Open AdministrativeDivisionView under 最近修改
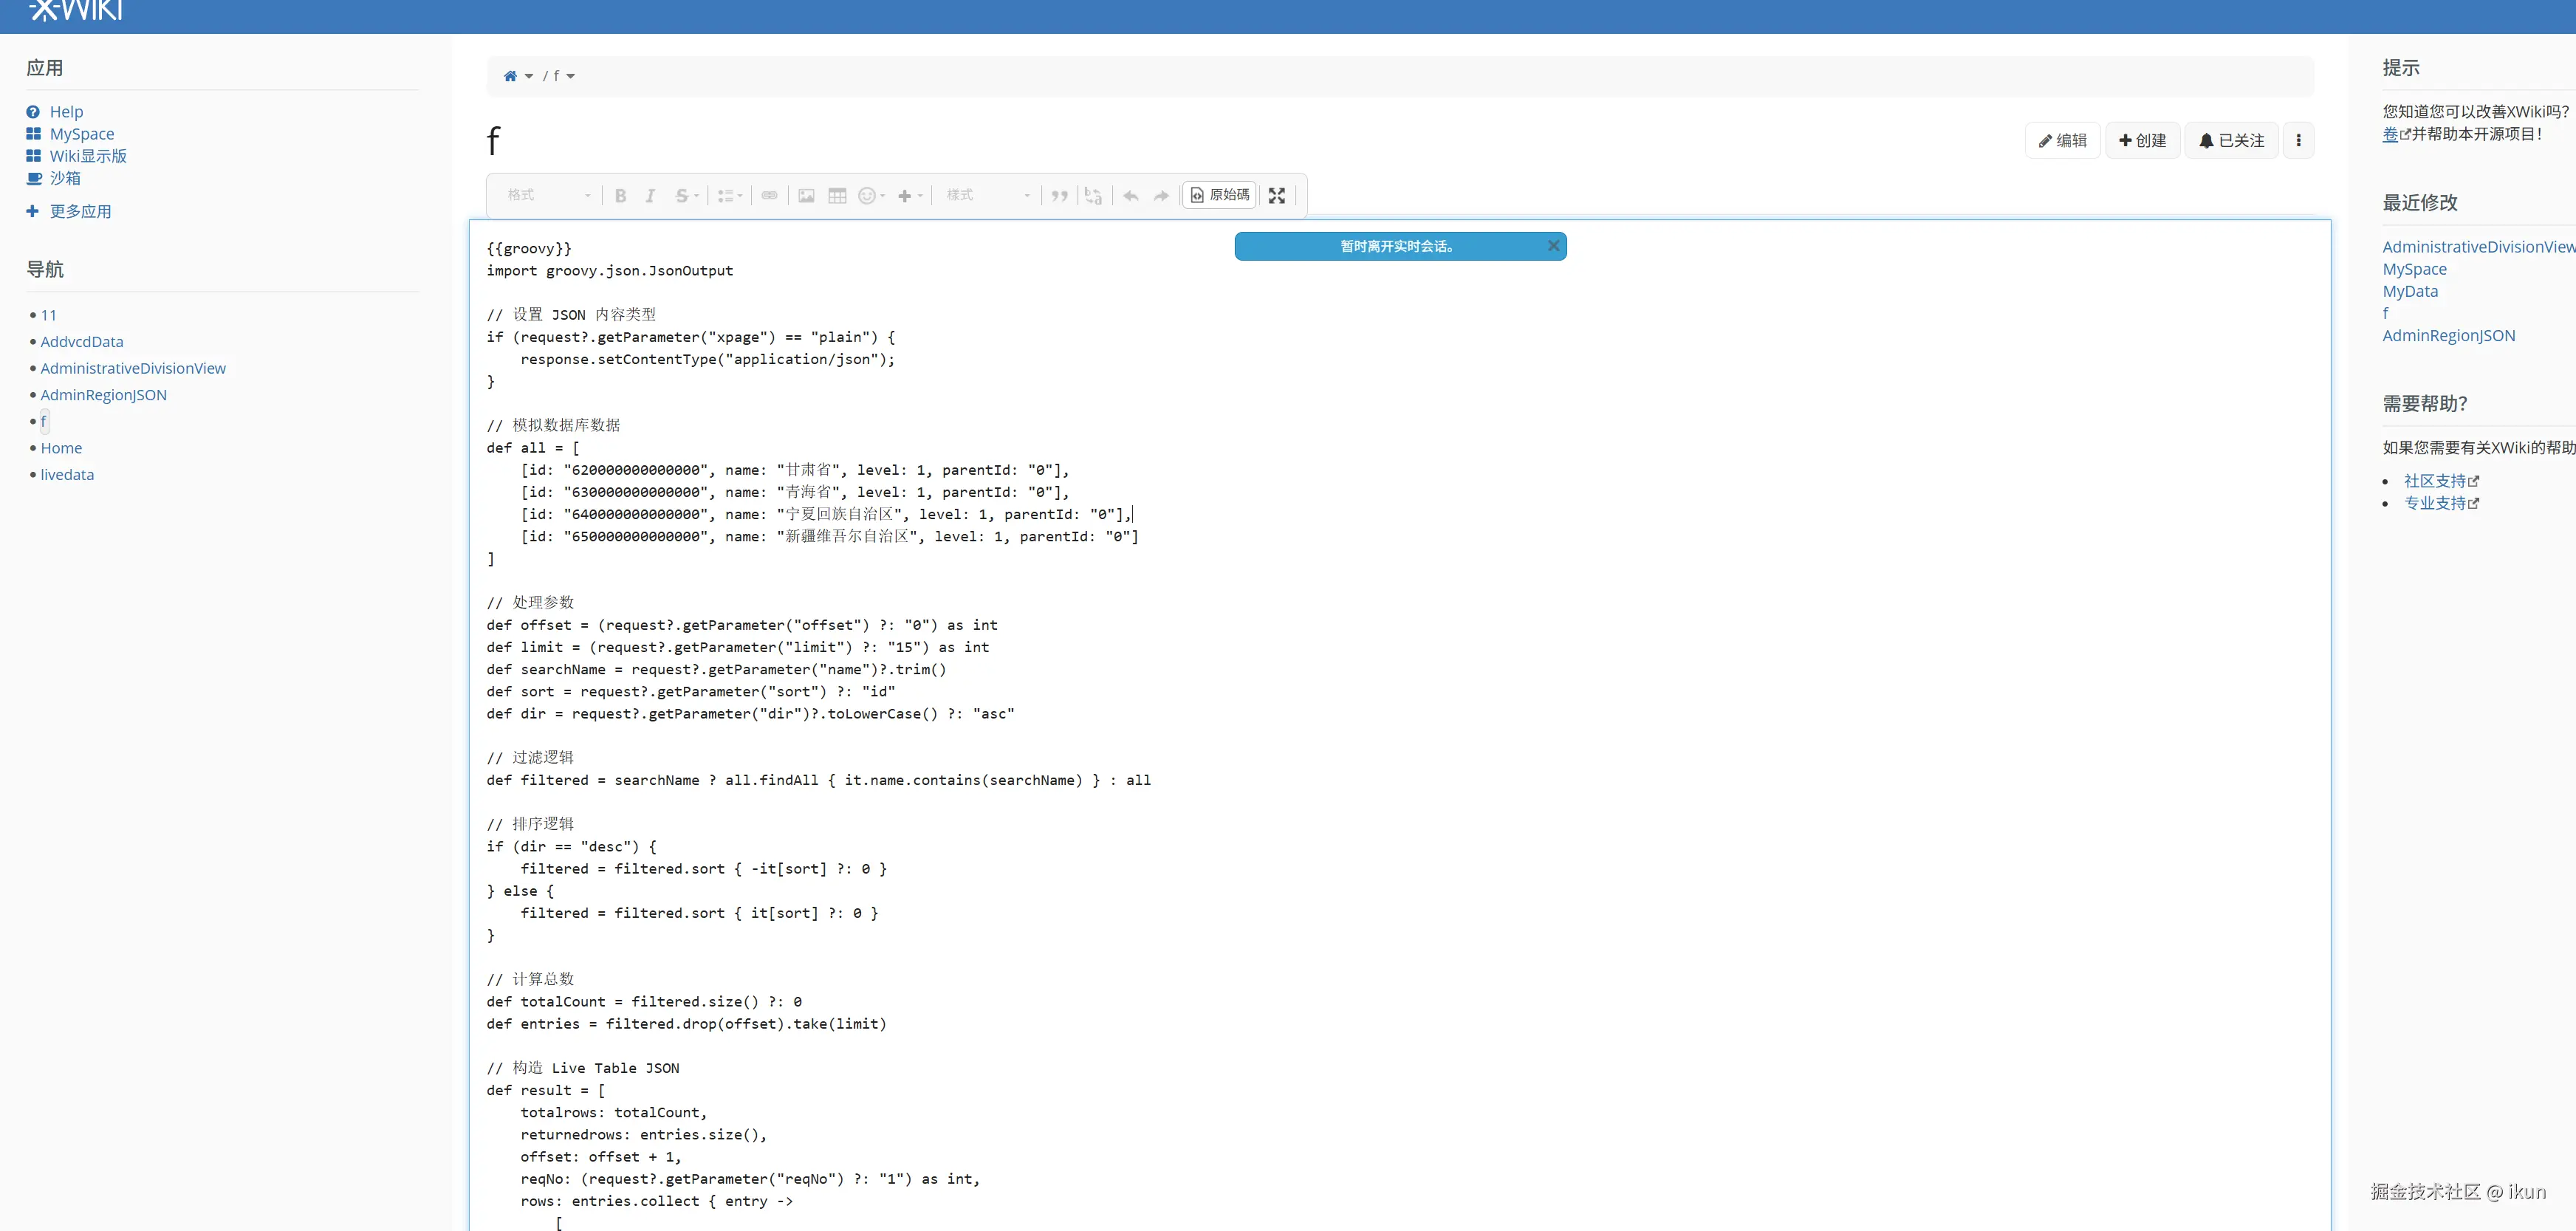Screen dimensions: 2576x1231 tap(2479, 247)
